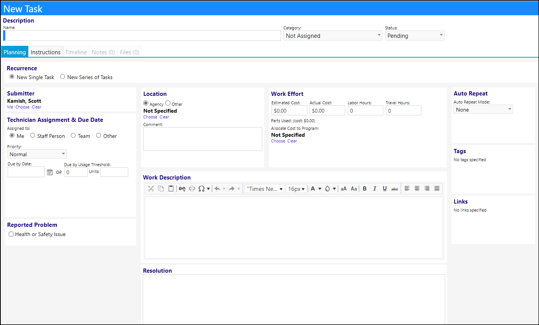This screenshot has width=539, height=325.
Task: Open the Due by Date calendar picker
Action: click(x=50, y=172)
